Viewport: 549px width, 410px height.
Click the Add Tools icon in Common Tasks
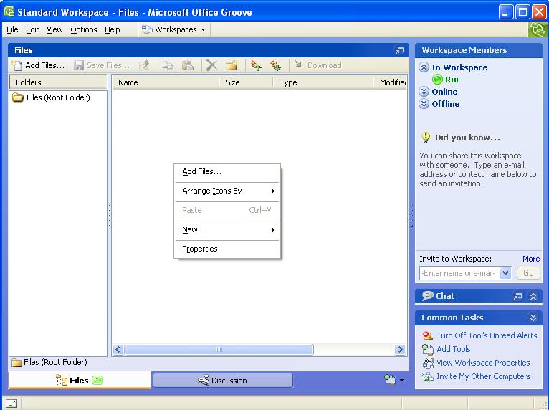tap(427, 349)
